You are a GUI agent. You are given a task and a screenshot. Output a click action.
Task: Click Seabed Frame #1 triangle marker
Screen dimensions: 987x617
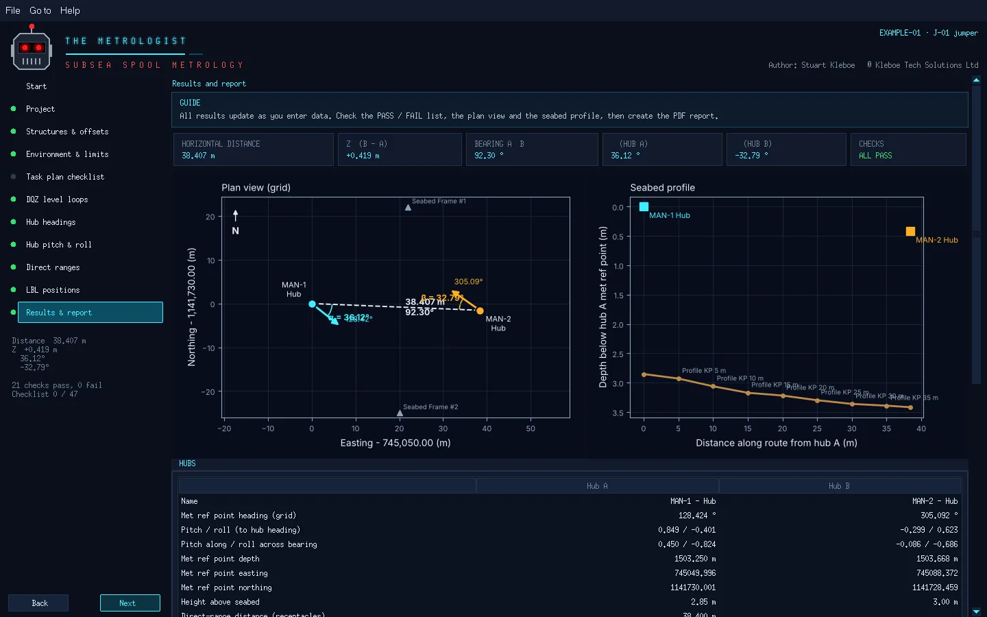(408, 207)
